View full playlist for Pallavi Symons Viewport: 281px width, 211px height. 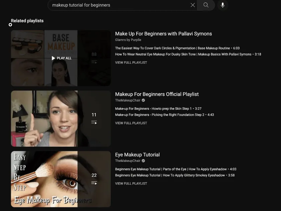click(131, 62)
